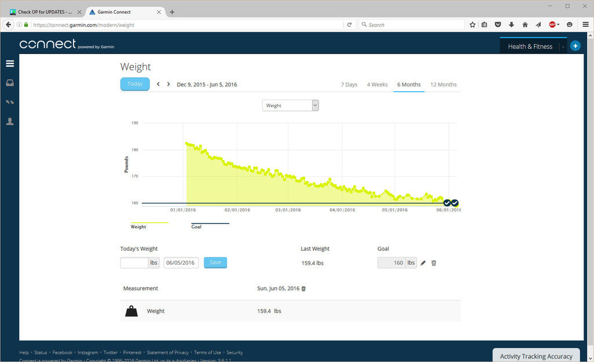The image size is (594, 362).
Task: Select the 4 Weeks range tab
Action: pyautogui.click(x=377, y=85)
